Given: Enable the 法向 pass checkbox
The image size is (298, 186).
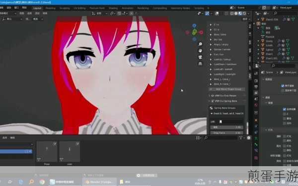Looking at the screenshot, I should click(284, 123).
